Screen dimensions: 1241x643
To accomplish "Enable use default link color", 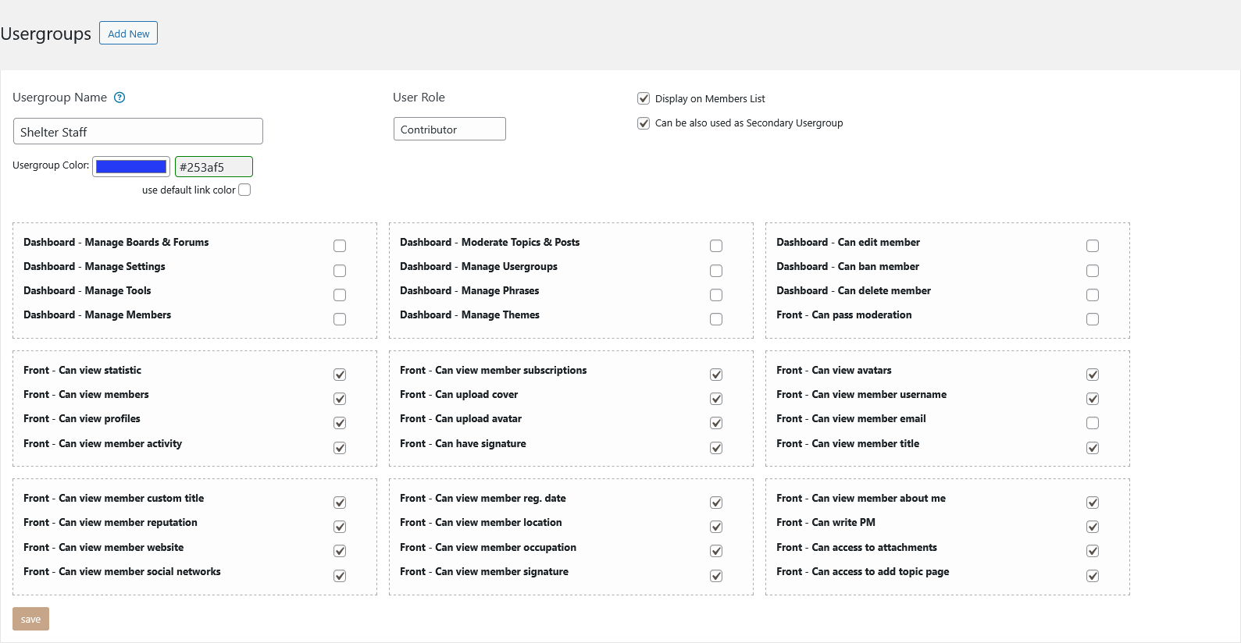I will 244,190.
